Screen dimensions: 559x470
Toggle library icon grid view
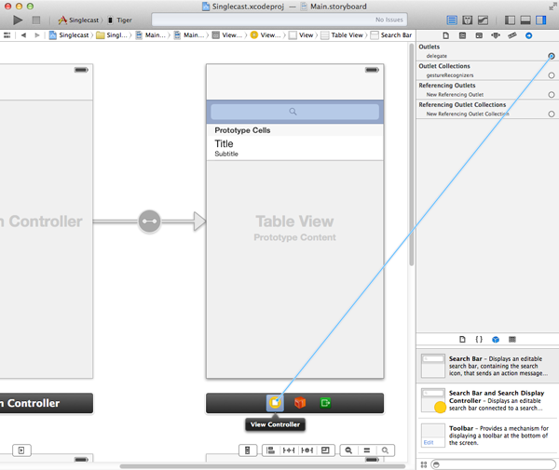[x=424, y=464]
